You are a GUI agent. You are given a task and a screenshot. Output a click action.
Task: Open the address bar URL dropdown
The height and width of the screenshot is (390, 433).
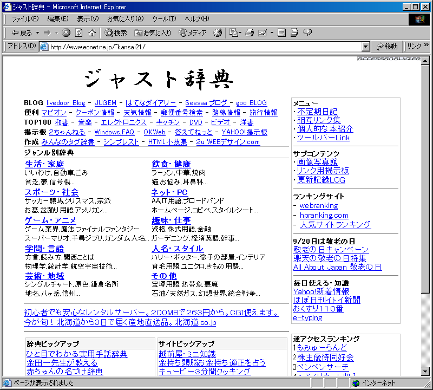point(366,47)
